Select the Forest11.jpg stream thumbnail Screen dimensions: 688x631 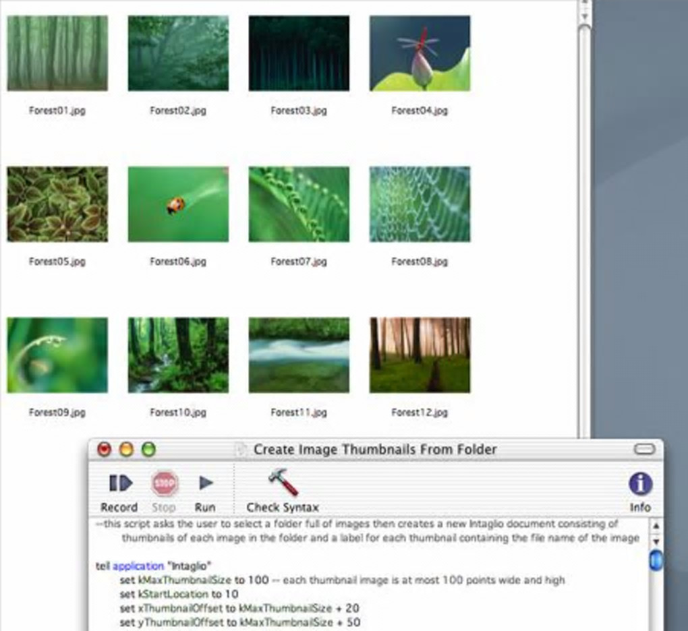(299, 355)
